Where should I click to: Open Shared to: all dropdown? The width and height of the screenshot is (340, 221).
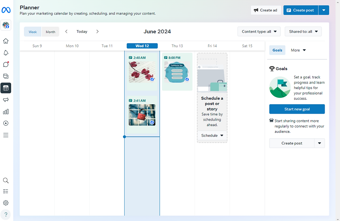303,32
